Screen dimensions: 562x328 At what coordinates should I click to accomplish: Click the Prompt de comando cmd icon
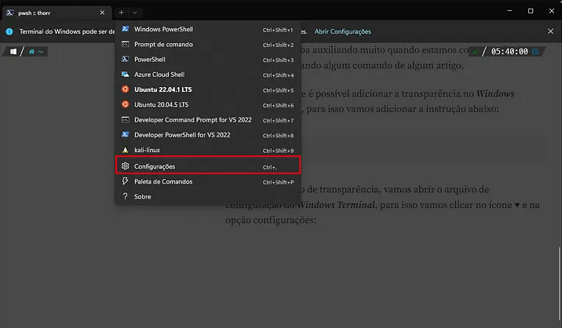pyautogui.click(x=125, y=44)
